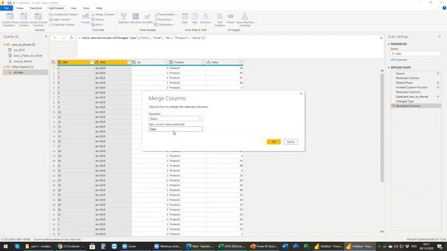
Task: Click the Time clock icon
Action: tap(195, 17)
